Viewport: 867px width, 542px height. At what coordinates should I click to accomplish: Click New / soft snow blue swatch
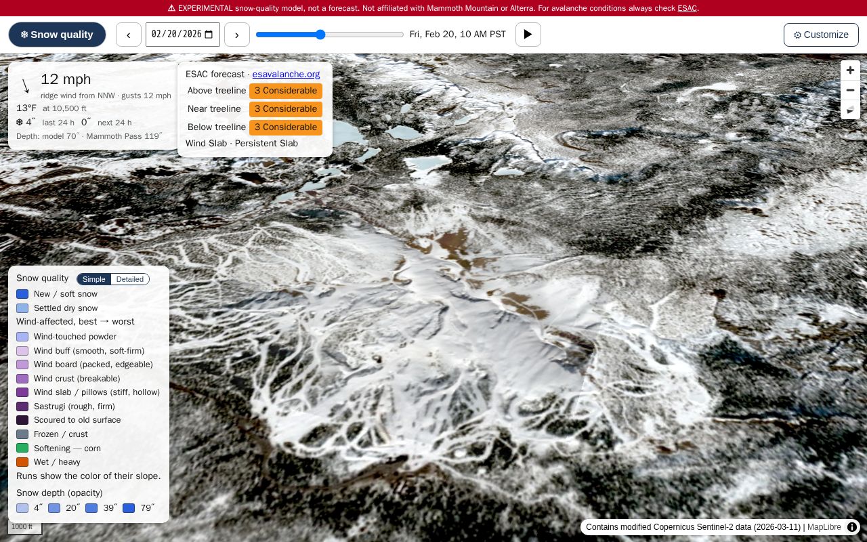(22, 294)
